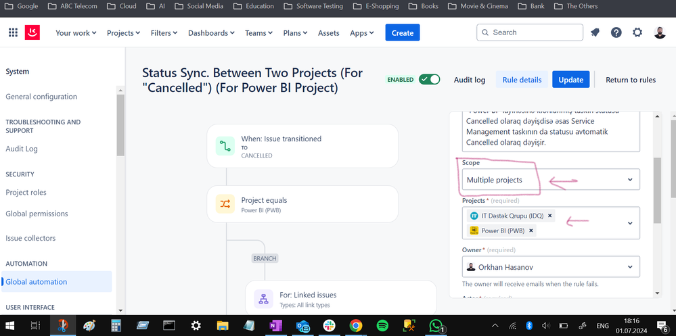
Task: Expand the Dashboards menu
Action: point(211,32)
